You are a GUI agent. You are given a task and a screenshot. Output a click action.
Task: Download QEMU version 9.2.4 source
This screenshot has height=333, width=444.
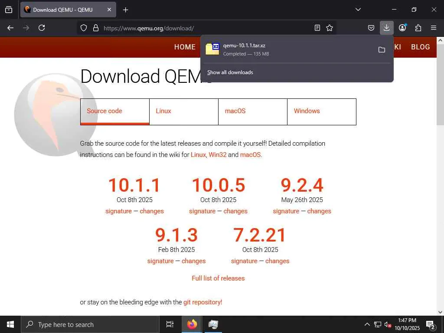(302, 185)
